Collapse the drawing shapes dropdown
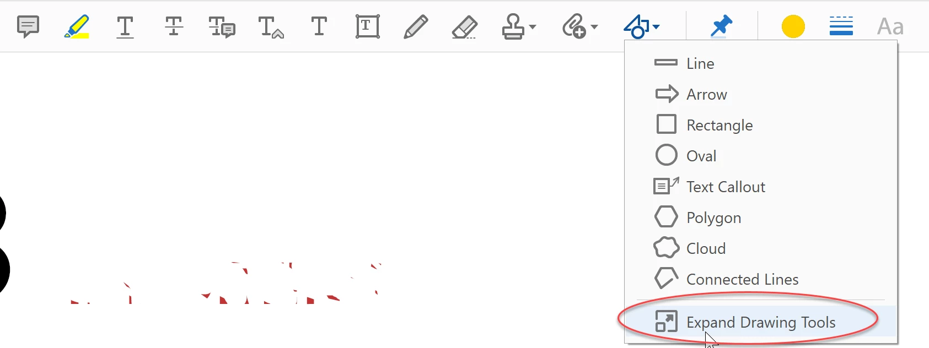Screen dimensions: 929x348 641,26
